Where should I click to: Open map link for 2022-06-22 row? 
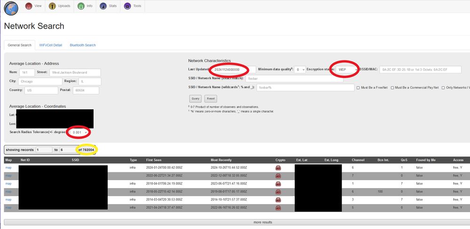coord(8,176)
